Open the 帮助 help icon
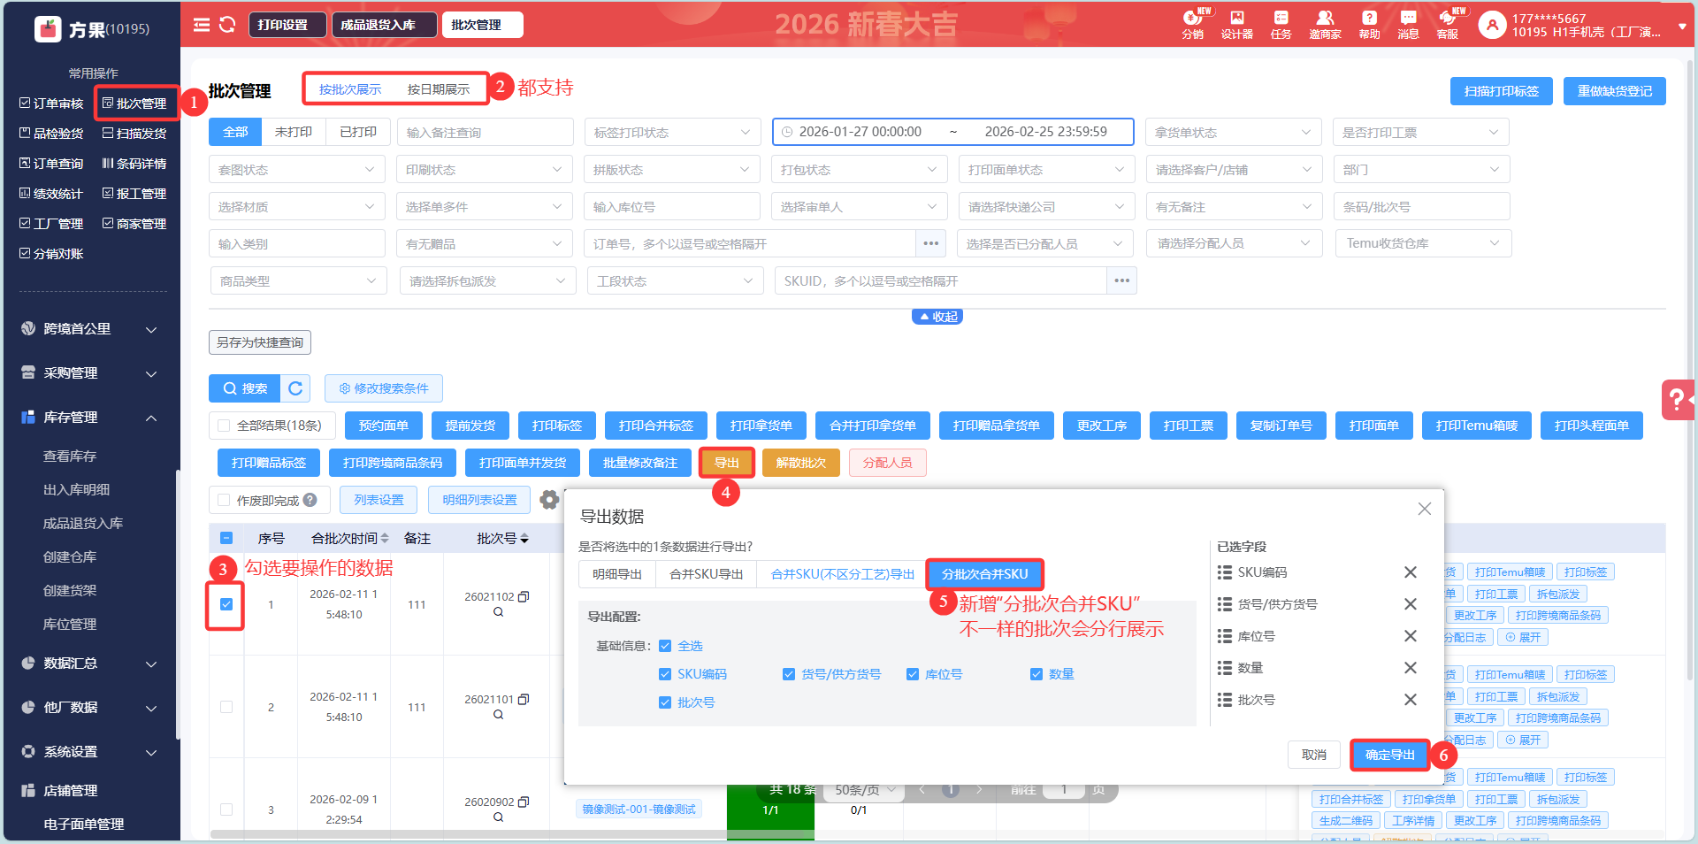Screen dimensions: 1698x844 point(1369,25)
